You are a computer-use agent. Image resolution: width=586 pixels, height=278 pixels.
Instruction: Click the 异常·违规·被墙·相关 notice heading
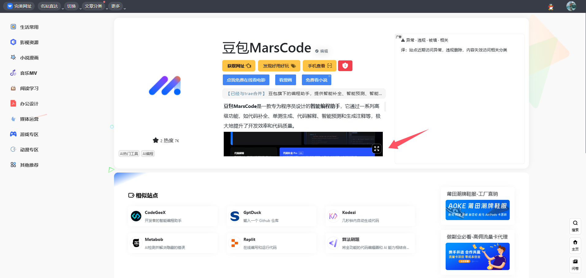click(425, 40)
